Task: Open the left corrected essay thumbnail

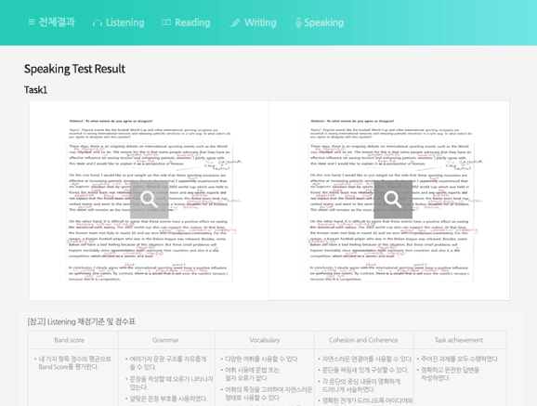Action: click(150, 201)
